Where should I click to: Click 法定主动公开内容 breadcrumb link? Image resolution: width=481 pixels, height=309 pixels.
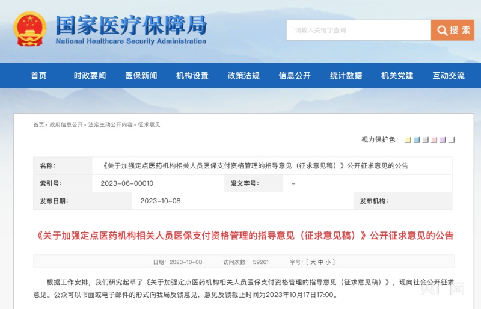click(111, 125)
